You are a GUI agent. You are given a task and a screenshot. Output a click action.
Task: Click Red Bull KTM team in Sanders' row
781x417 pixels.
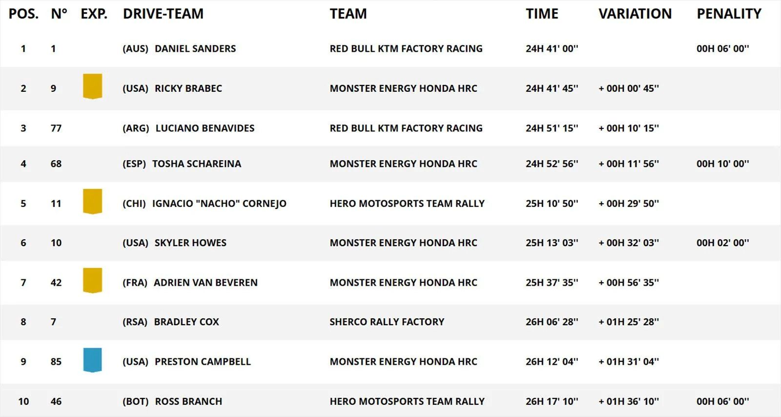coord(406,49)
